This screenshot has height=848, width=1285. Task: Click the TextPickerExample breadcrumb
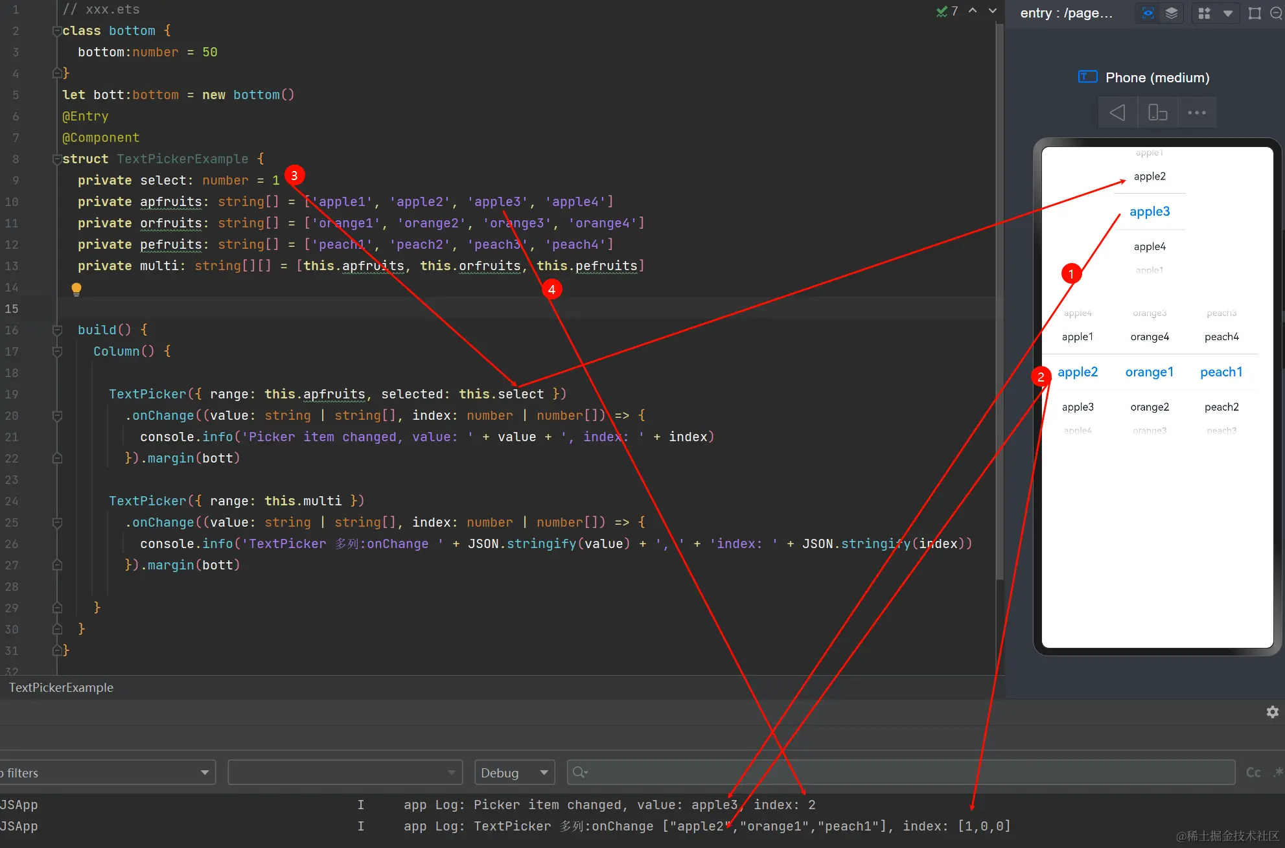click(61, 687)
